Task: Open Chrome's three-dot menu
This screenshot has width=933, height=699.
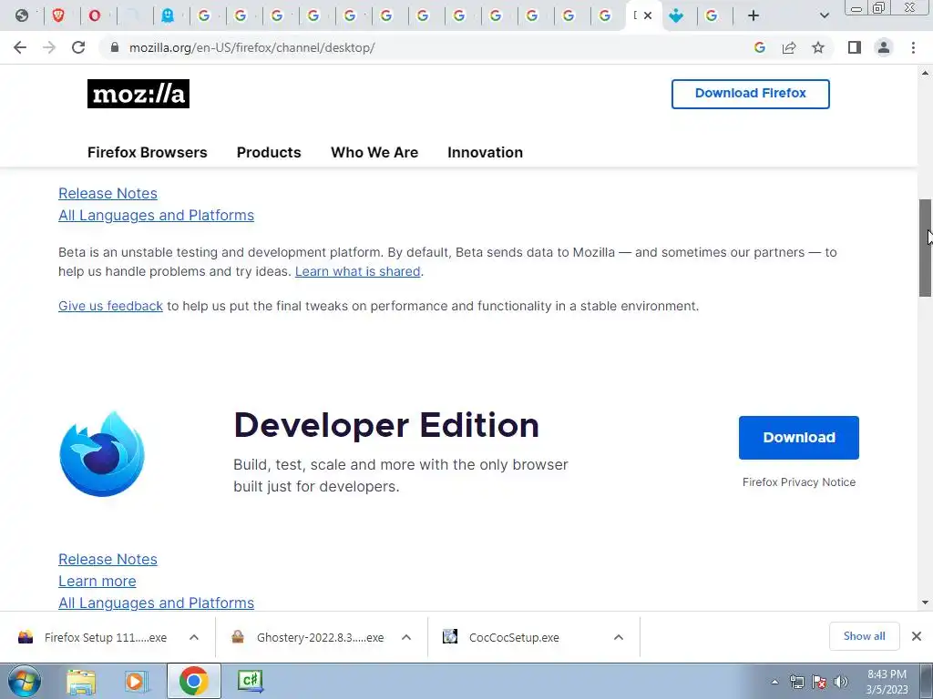Action: point(913,47)
